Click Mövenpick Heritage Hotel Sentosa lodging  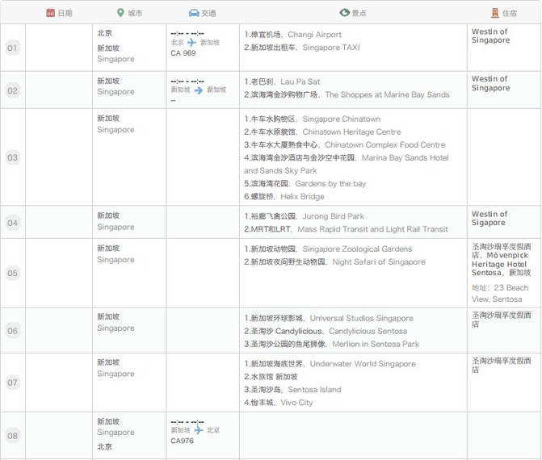tap(502, 260)
